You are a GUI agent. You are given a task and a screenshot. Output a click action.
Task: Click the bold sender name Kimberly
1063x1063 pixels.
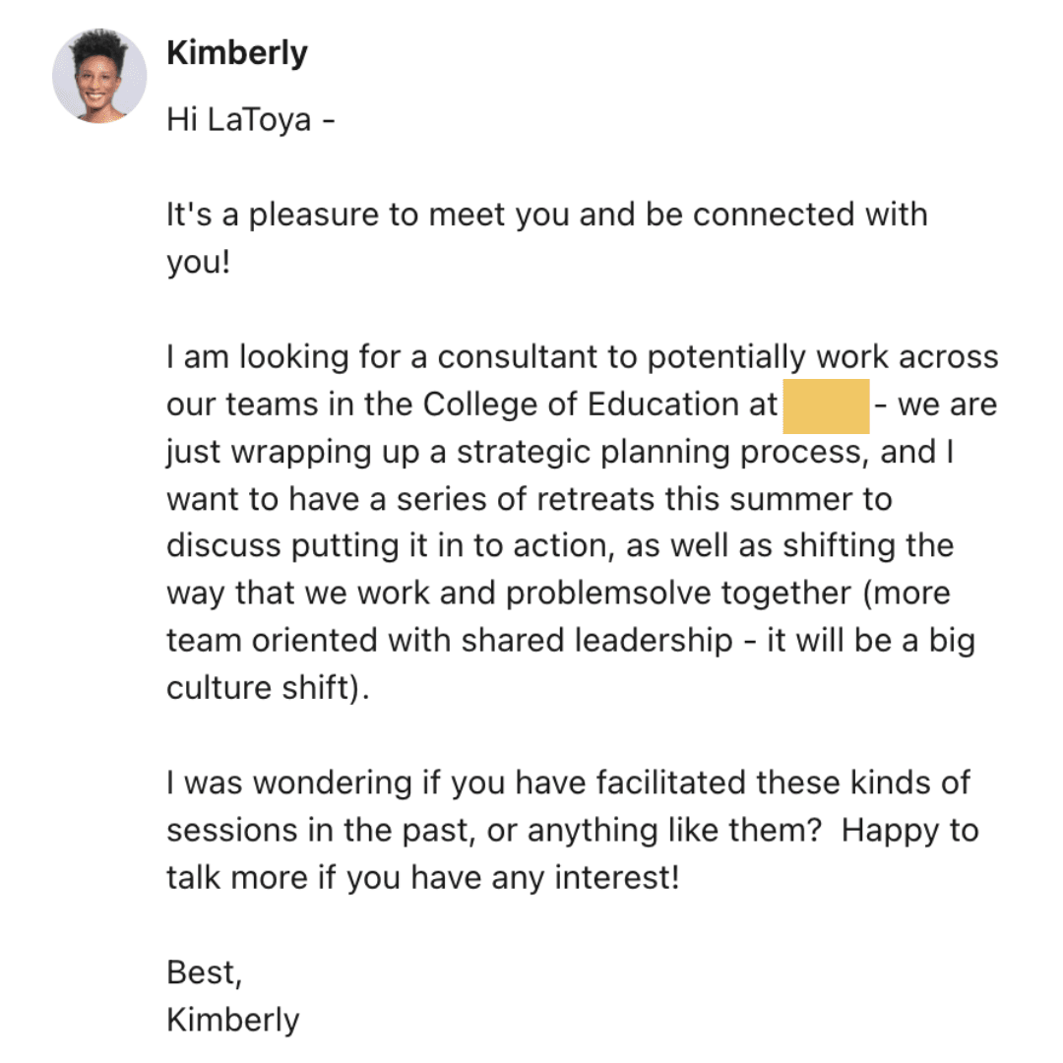pyautogui.click(x=237, y=53)
